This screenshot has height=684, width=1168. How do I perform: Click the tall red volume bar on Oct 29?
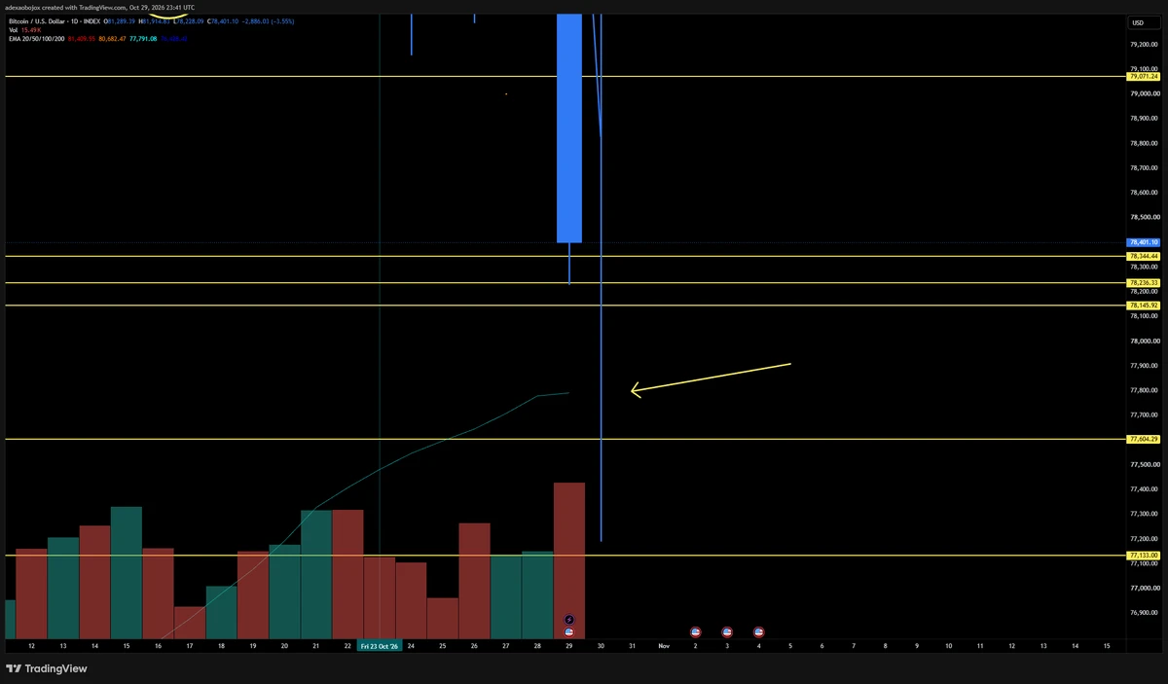569,560
